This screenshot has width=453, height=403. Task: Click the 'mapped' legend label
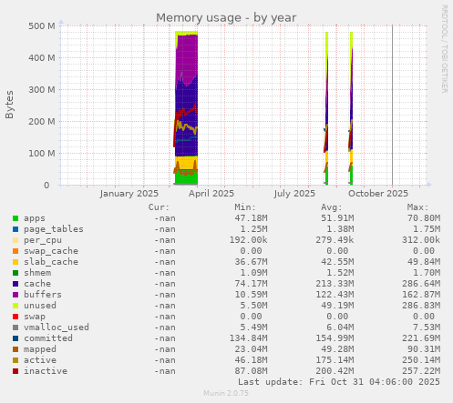click(40, 349)
